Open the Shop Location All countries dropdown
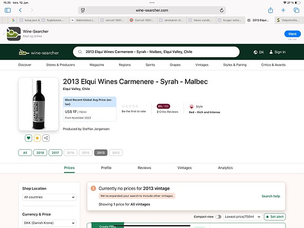This screenshot has height=228, width=304. [49, 197]
